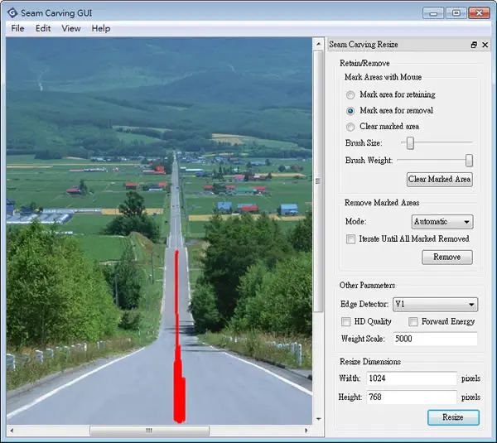497x443 pixels.
Task: Enable Iterate Until All Marked Removed
Action: pos(350,238)
